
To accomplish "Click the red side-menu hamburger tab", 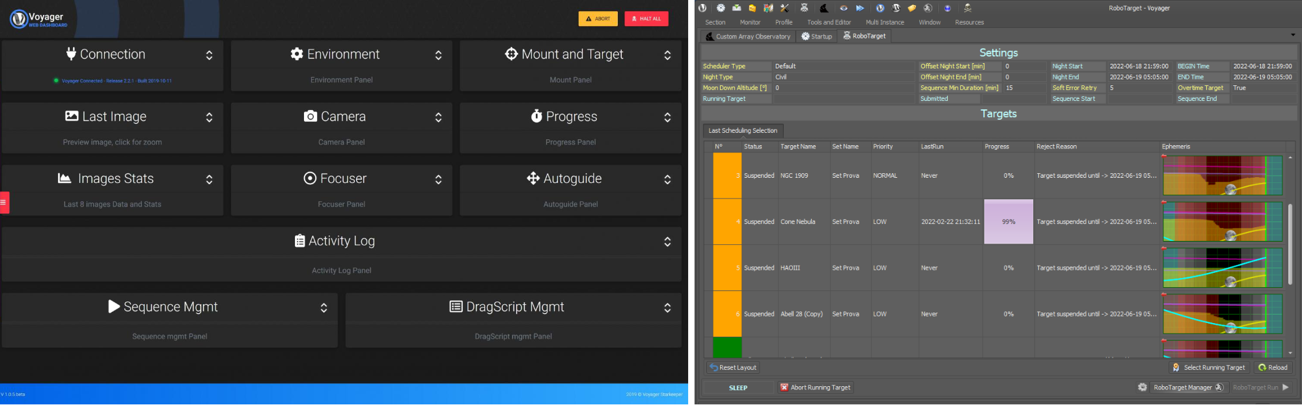I will (x=4, y=203).
